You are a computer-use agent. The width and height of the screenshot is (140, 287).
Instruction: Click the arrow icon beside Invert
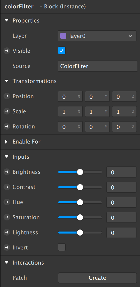(7, 248)
